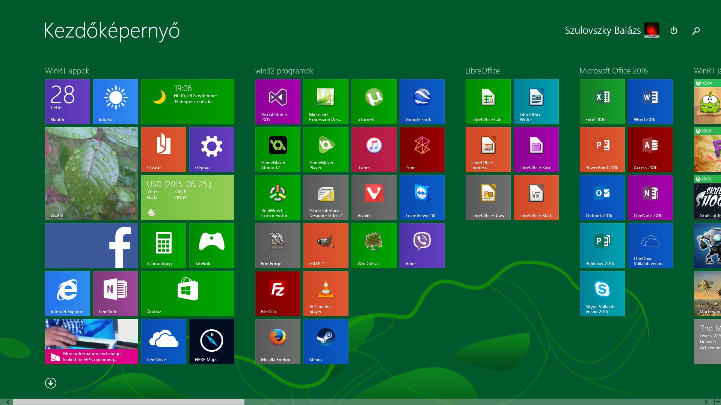Open LibreOffice Base tile
Viewport: 721px width, 405px height.
tap(536, 150)
